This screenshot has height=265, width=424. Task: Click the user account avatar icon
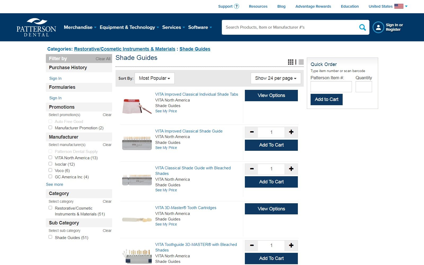378,27
